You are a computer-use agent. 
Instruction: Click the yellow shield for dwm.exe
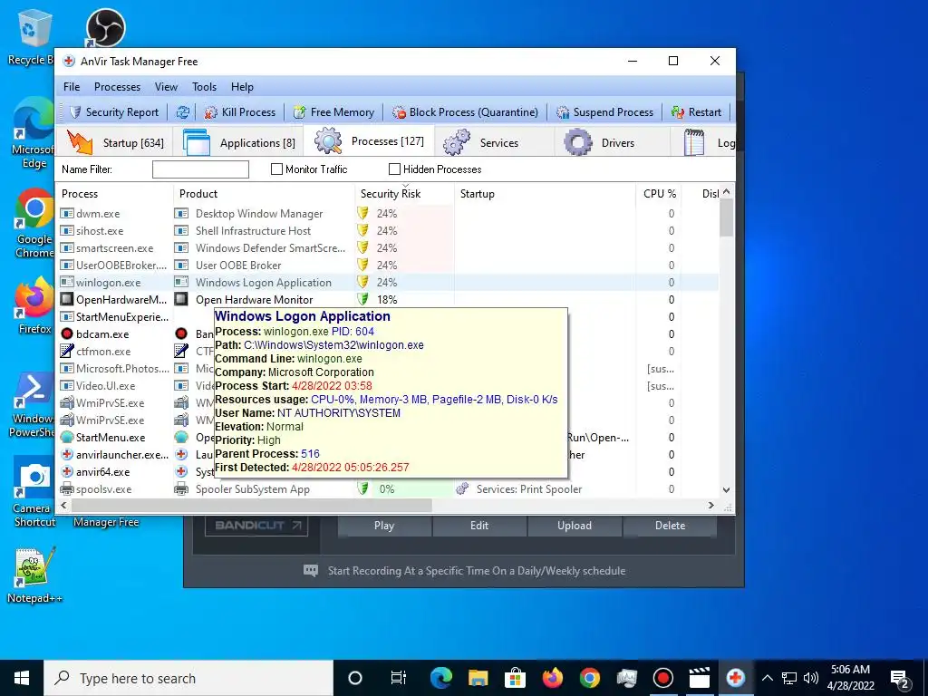[x=362, y=213]
